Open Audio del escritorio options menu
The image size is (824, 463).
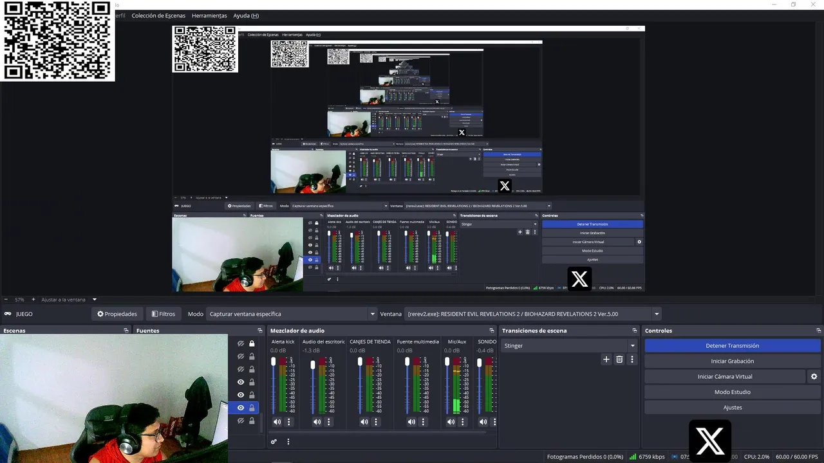(329, 422)
